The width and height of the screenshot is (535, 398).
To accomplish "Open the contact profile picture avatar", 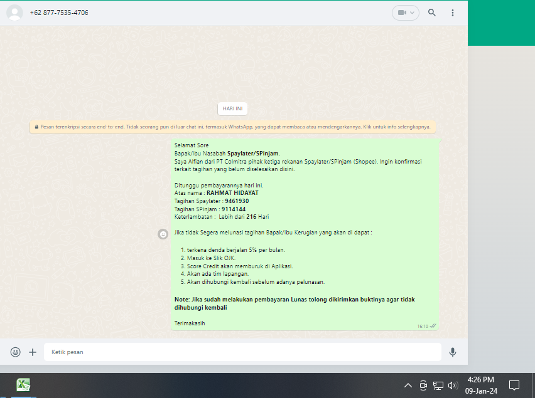I will [x=14, y=13].
